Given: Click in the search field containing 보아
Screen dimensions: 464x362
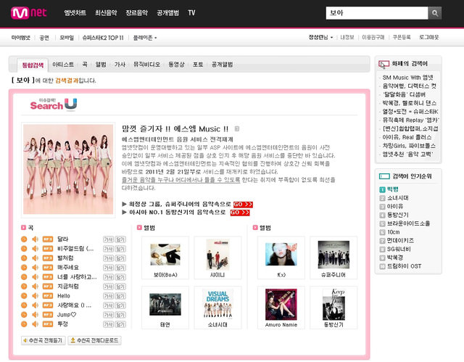Looking at the screenshot, I should tap(377, 13).
